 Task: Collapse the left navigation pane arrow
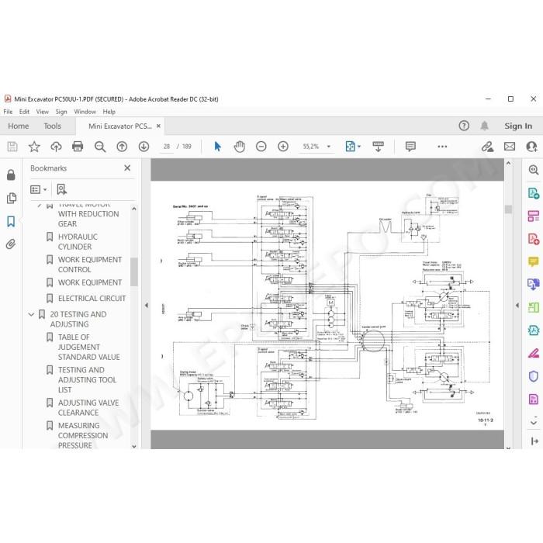coord(147,305)
